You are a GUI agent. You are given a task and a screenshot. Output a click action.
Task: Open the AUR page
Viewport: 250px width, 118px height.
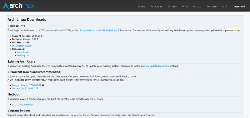[224, 7]
